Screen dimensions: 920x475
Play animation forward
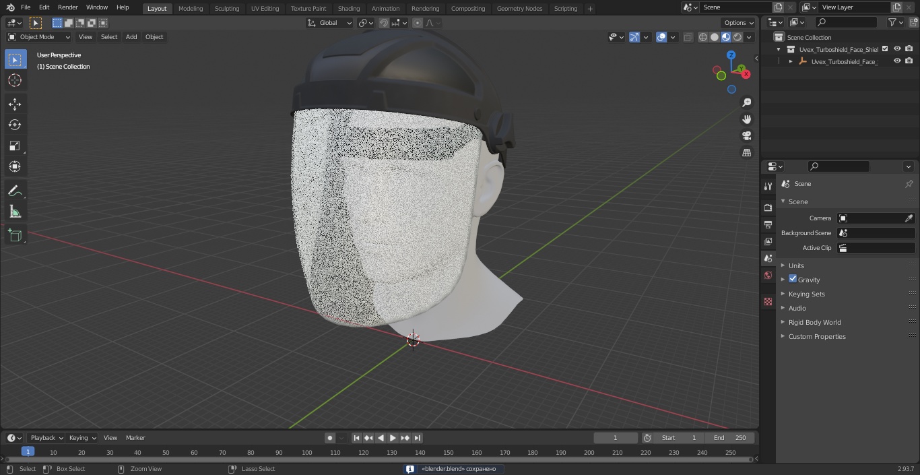[393, 438]
